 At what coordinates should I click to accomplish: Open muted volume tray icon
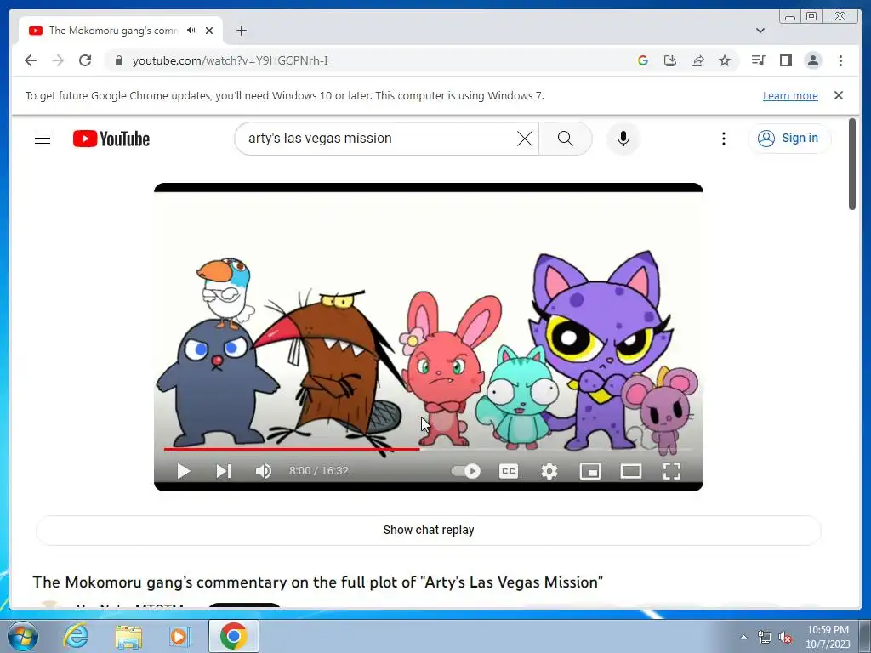click(x=785, y=637)
